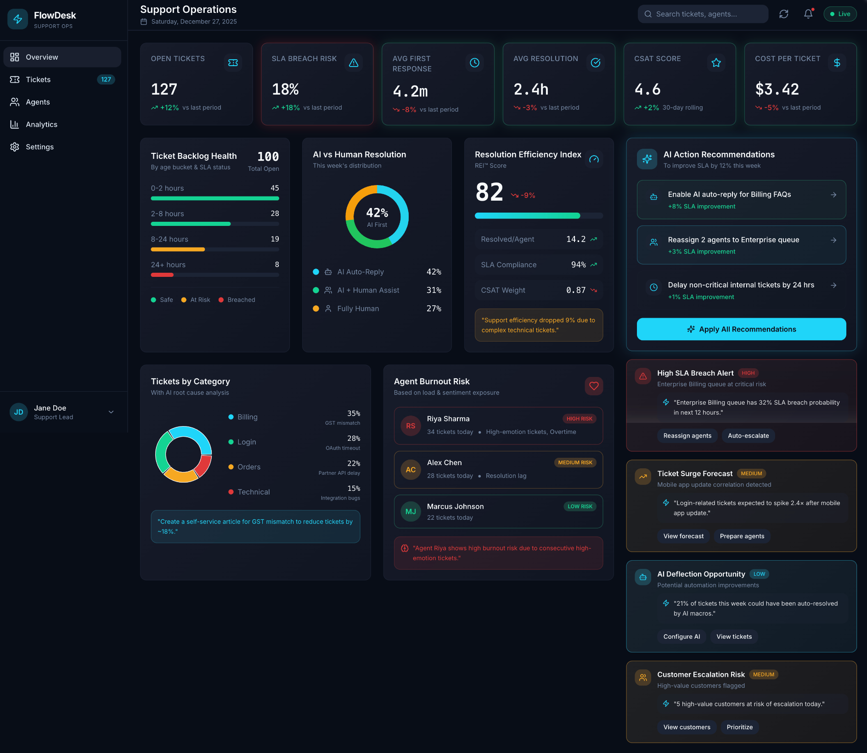
Task: Click the SLA Compliance metric row
Action: click(539, 265)
